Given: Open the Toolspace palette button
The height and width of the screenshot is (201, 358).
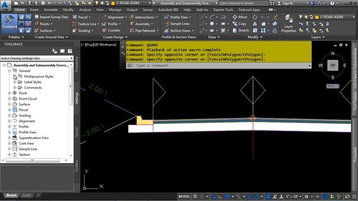Looking at the screenshot, I should point(10,23).
